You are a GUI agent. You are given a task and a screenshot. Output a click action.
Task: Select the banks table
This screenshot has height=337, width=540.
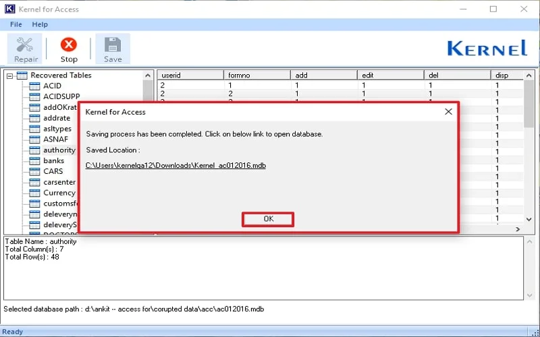[x=53, y=160]
